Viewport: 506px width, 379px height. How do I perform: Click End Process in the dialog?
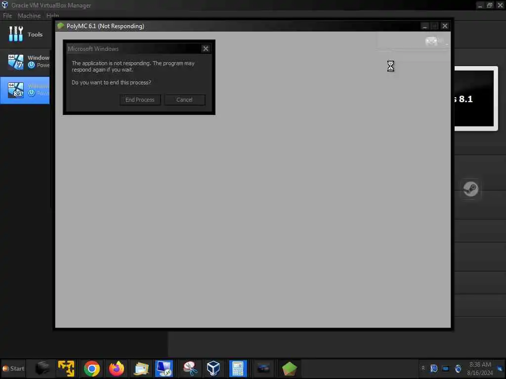pos(140,100)
